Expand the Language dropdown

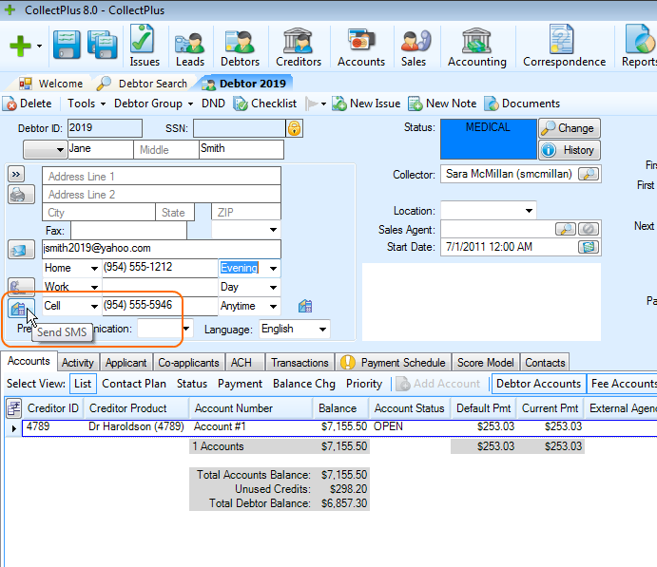pos(322,330)
